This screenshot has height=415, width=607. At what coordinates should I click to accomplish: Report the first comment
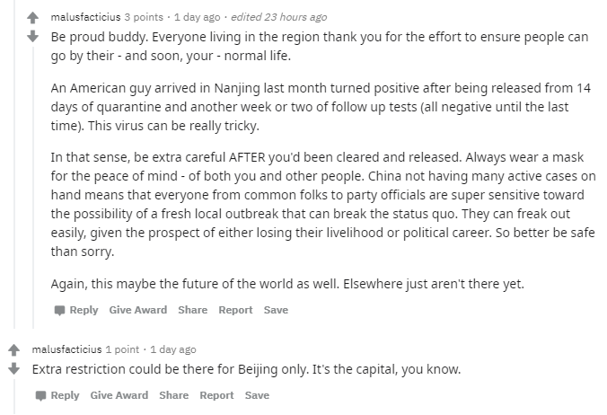[235, 310]
